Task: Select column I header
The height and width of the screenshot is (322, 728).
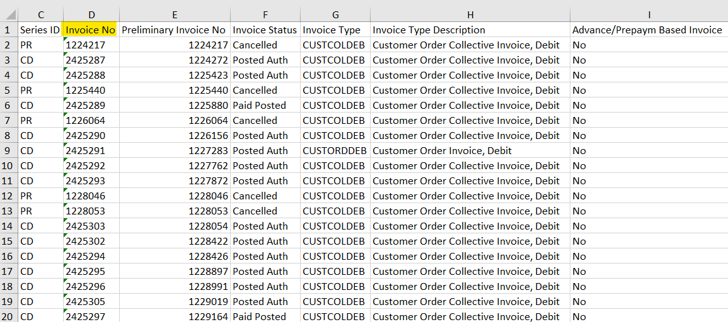Action: point(649,14)
